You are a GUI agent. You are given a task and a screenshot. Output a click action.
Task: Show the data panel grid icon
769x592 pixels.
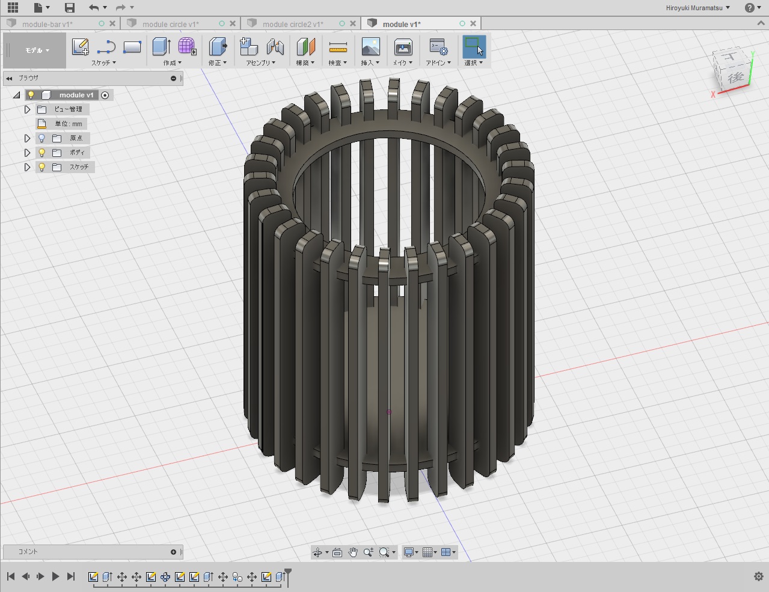click(13, 8)
